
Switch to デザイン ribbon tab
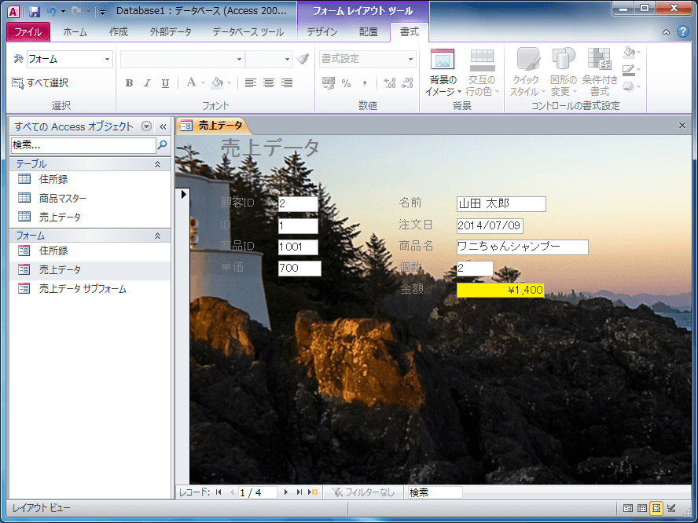pyautogui.click(x=321, y=31)
